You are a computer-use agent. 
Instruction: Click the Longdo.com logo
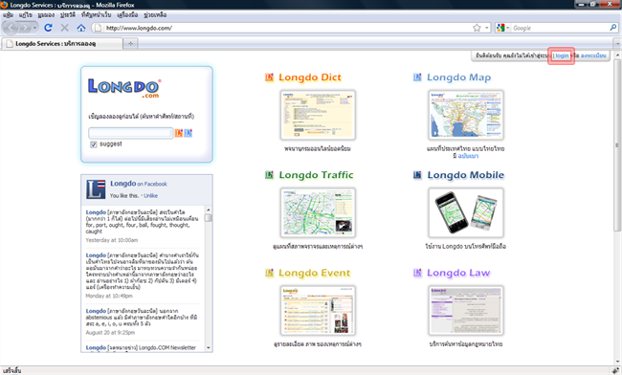(124, 88)
